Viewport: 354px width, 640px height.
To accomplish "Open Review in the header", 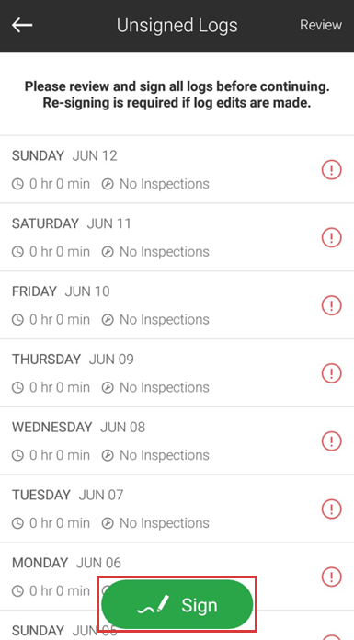I will click(321, 25).
